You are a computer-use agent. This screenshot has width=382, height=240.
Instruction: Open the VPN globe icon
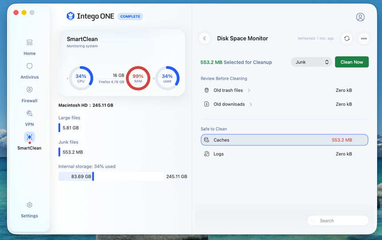click(29, 113)
